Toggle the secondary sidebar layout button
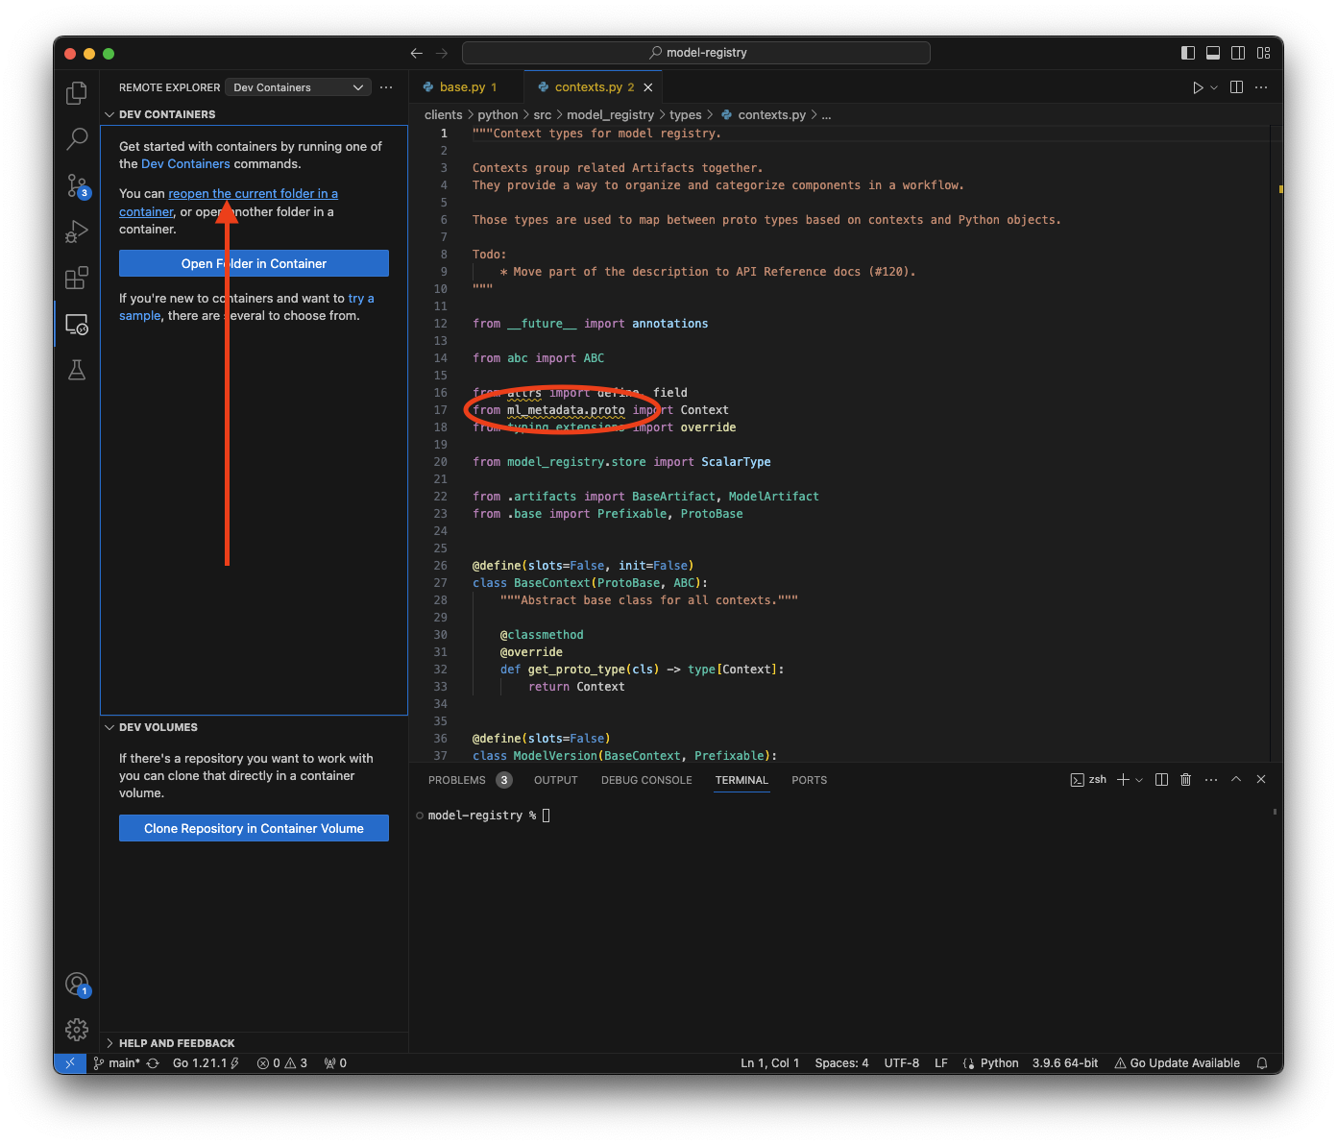 (1238, 53)
